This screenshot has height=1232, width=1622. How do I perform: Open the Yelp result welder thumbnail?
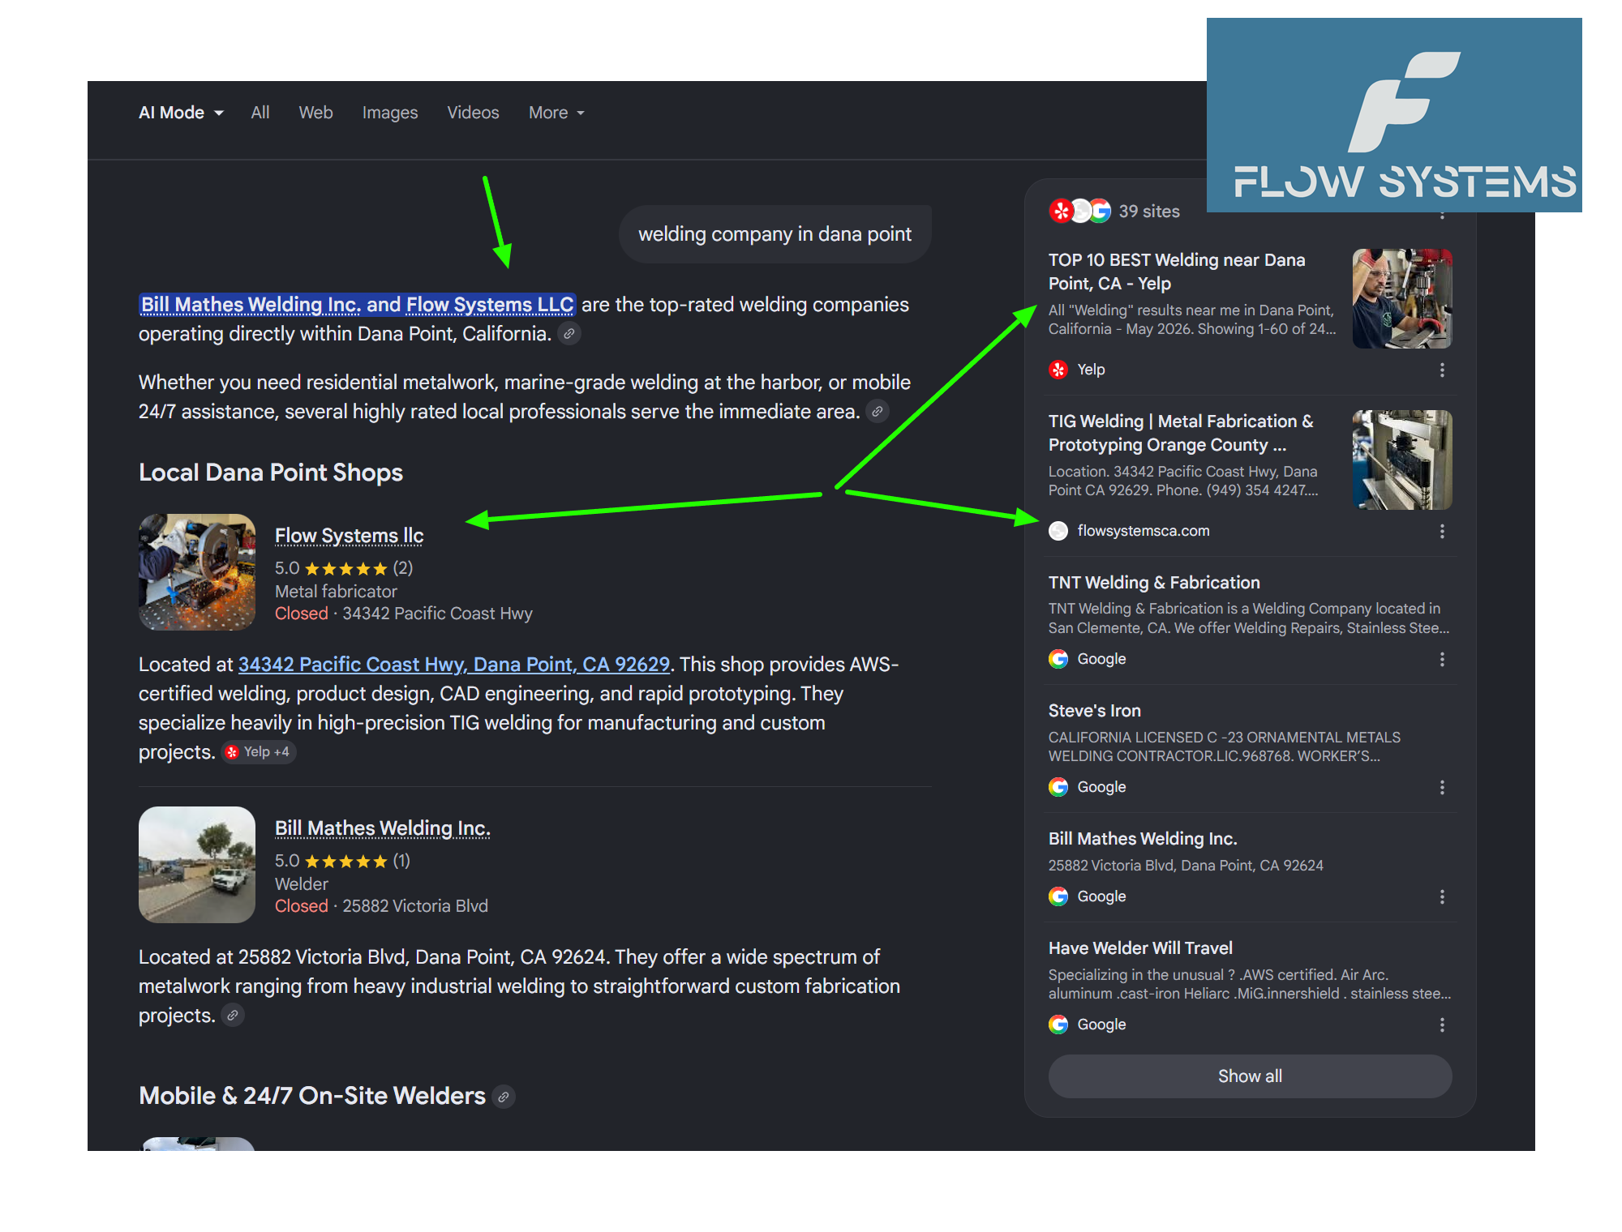1402,298
